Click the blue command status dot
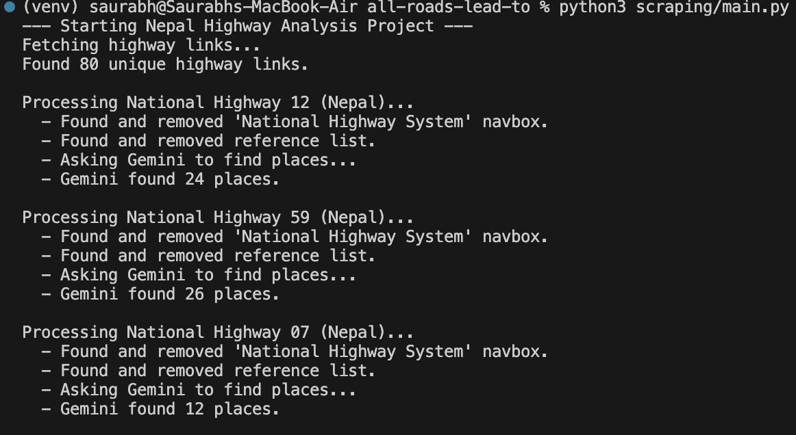Image resolution: width=796 pixels, height=435 pixels. pos(9,8)
